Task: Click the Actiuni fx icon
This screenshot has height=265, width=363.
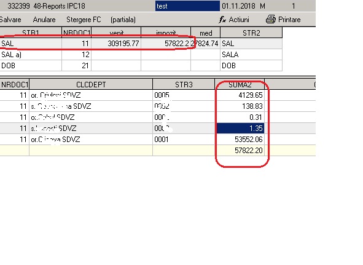Action: point(222,20)
